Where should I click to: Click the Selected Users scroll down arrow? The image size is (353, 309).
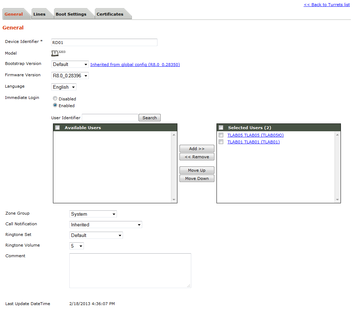[x=337, y=200]
